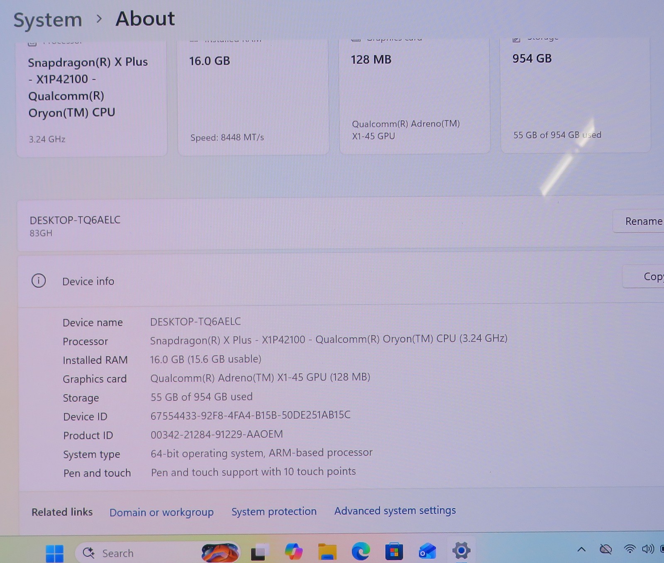Viewport: 664px width, 563px height.
Task: Click the "System type" row label
Action: point(92,455)
